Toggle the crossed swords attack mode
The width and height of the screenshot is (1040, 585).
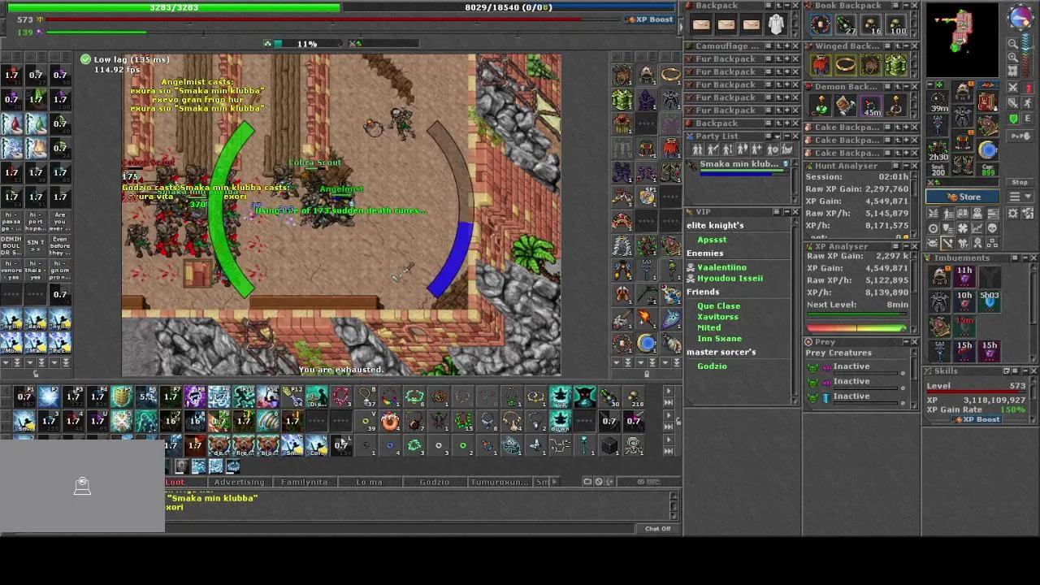tap(1012, 88)
